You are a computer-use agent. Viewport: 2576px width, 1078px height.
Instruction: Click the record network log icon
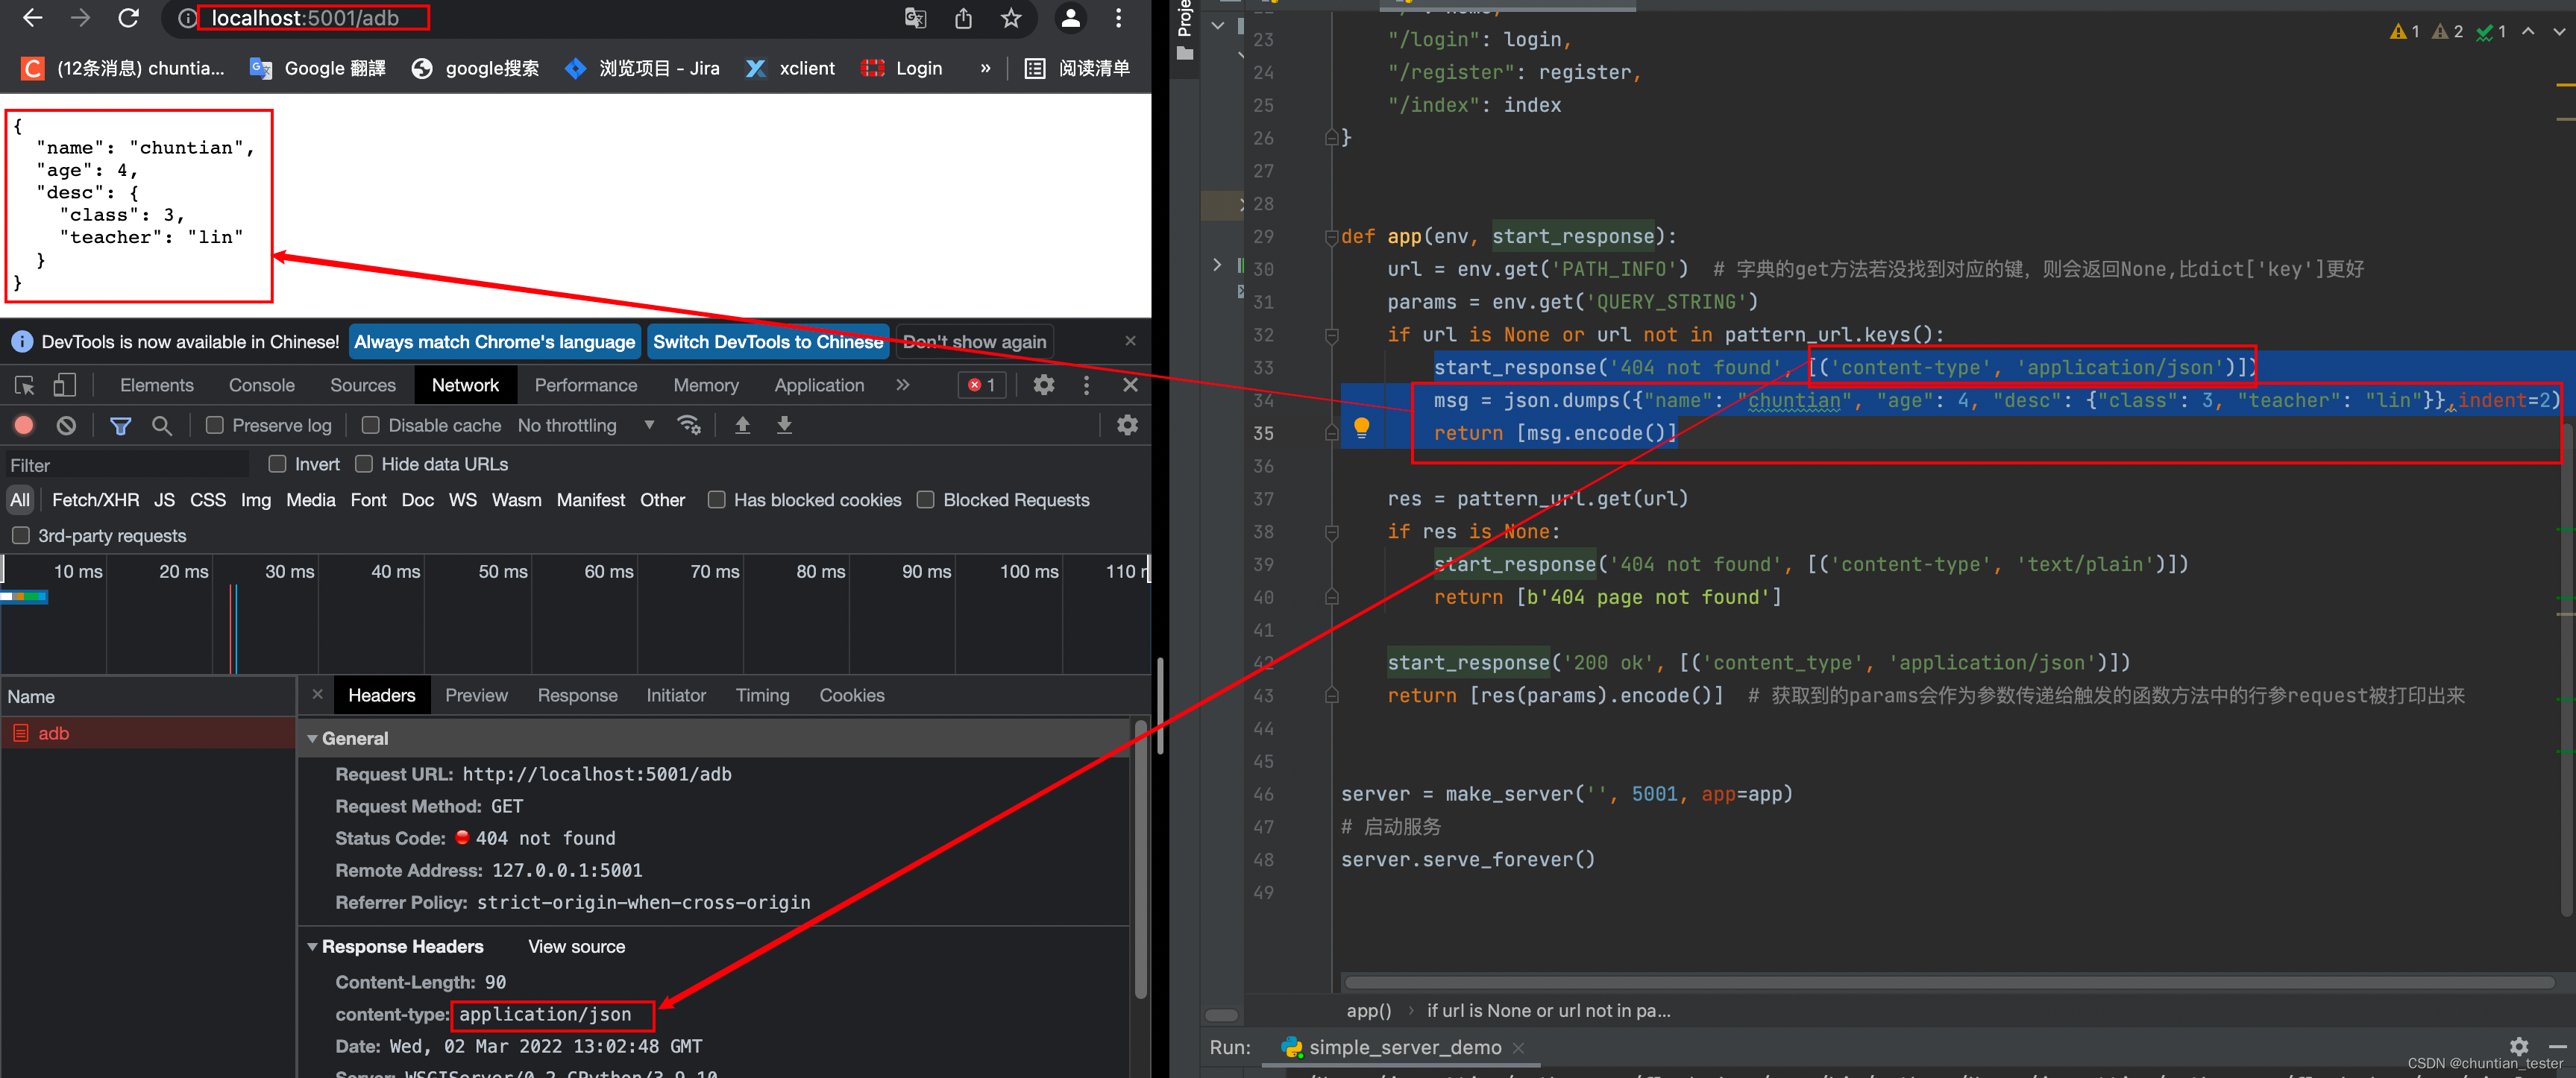[x=24, y=425]
